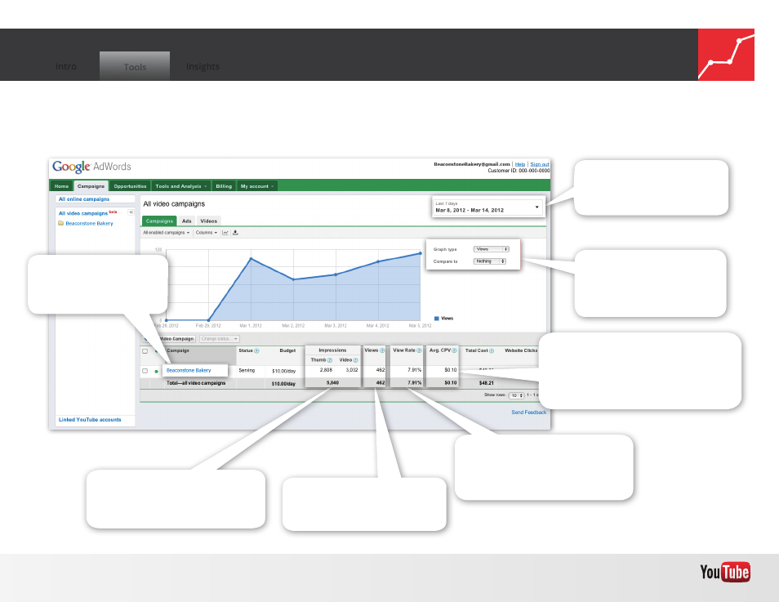779x602 pixels.
Task: Open the help icon next to Total Cost
Action: tap(492, 351)
